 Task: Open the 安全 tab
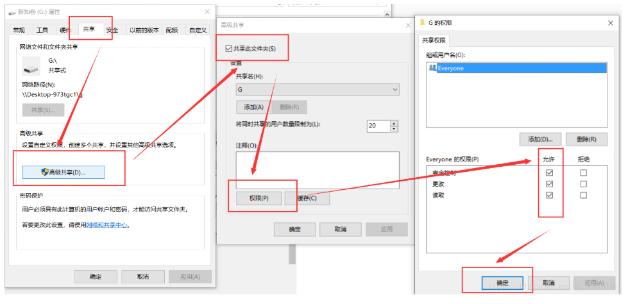click(x=112, y=30)
